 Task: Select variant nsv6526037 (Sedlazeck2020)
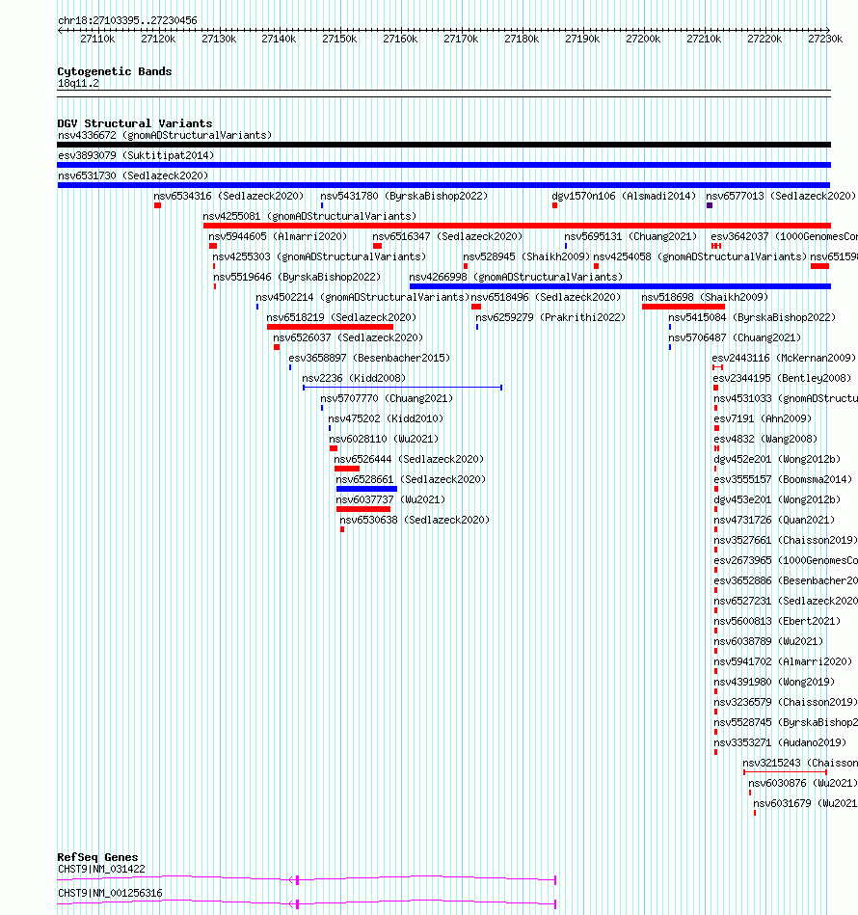[x=348, y=337]
